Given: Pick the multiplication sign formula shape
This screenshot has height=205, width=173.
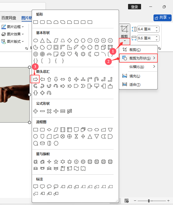Looking at the screenshot, I should pos(49,111).
